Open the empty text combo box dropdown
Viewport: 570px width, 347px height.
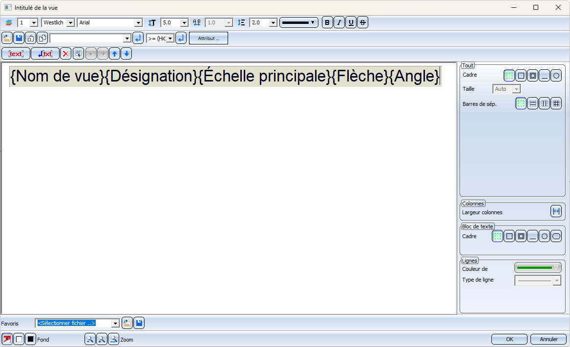[127, 38]
